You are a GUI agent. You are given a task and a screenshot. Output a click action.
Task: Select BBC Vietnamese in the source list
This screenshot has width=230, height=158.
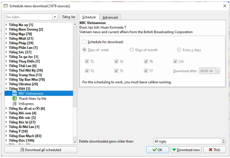click(x=39, y=93)
